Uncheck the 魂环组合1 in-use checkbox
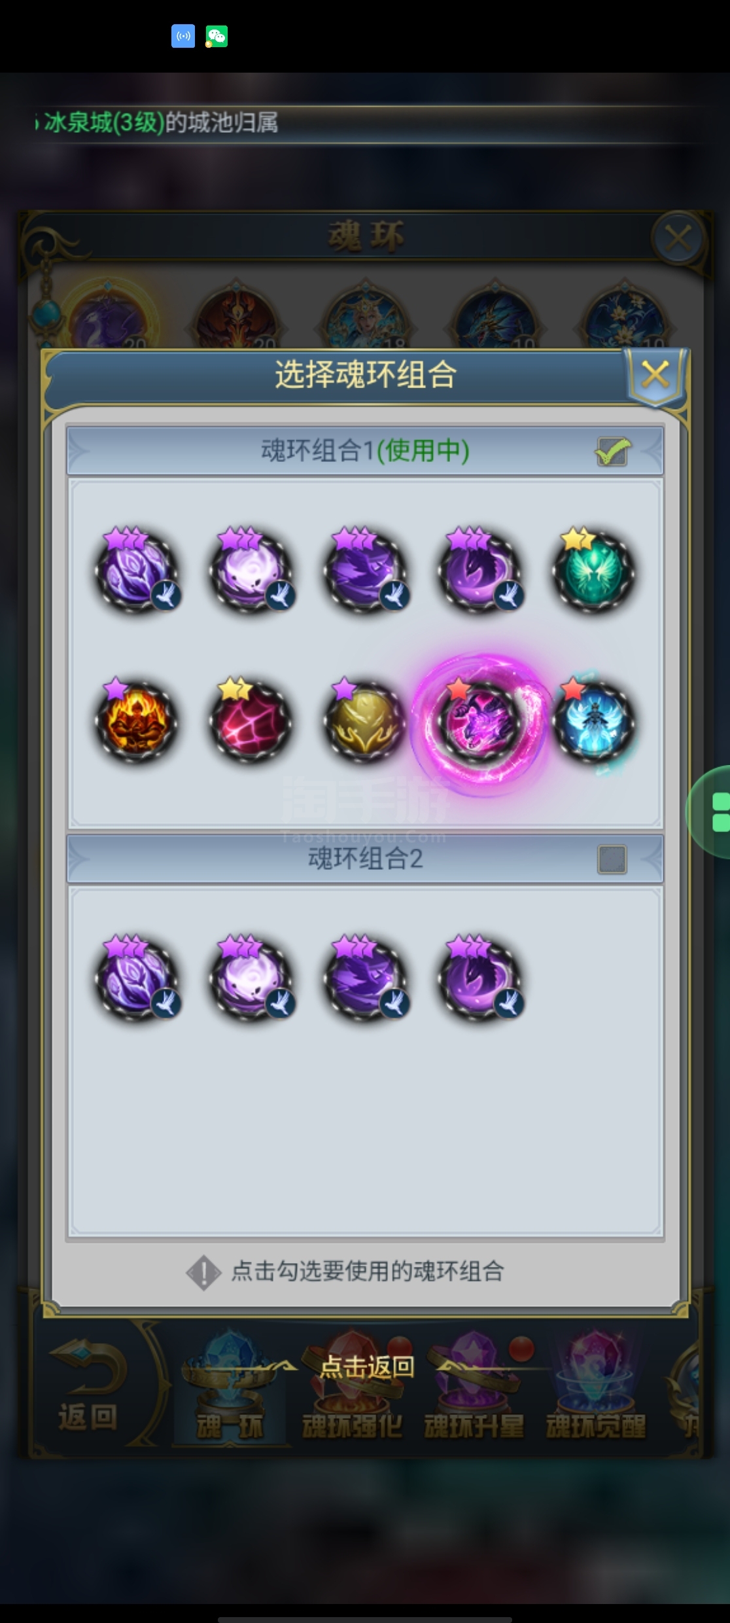730x1623 pixels. point(613,452)
